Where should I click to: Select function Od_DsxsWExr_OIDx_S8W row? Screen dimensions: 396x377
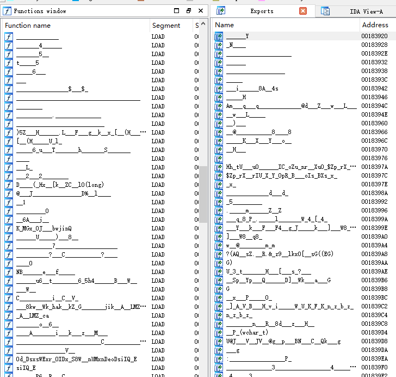77,359
